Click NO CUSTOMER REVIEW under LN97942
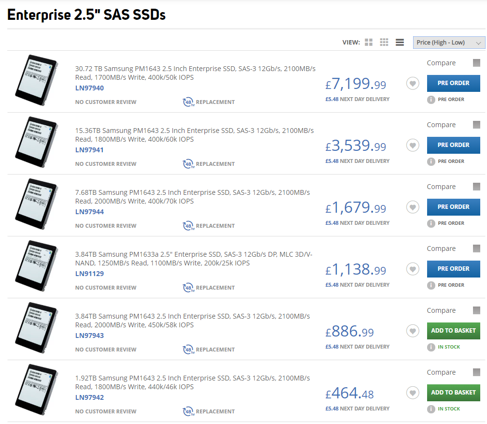This screenshot has height=424, width=487. click(106, 411)
